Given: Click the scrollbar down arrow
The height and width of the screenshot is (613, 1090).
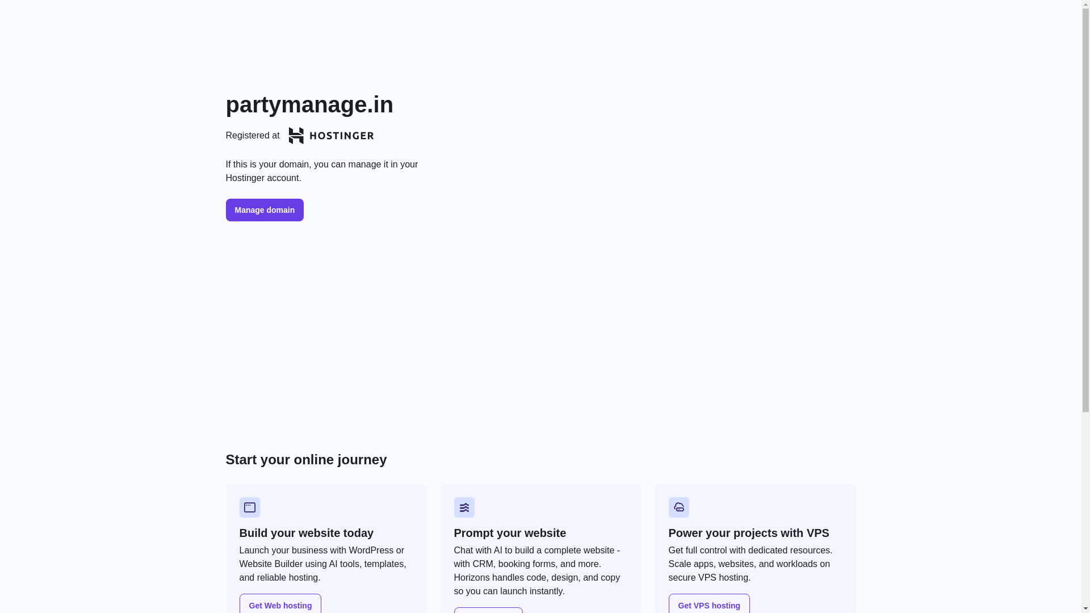Looking at the screenshot, I should pos(1085,608).
